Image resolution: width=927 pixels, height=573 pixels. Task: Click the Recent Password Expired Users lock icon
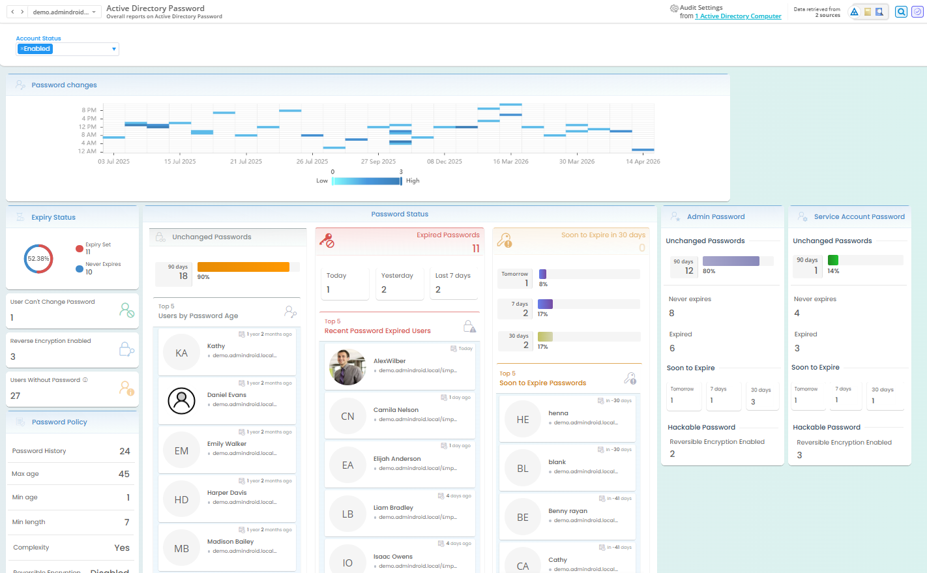click(x=469, y=326)
